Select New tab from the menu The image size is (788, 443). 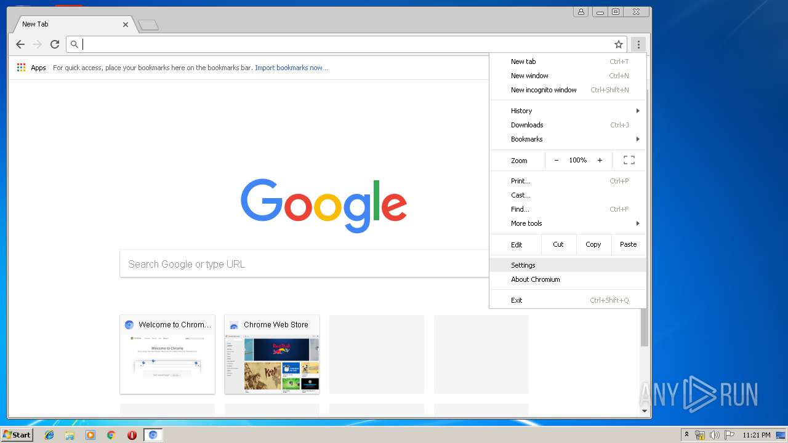click(568, 62)
